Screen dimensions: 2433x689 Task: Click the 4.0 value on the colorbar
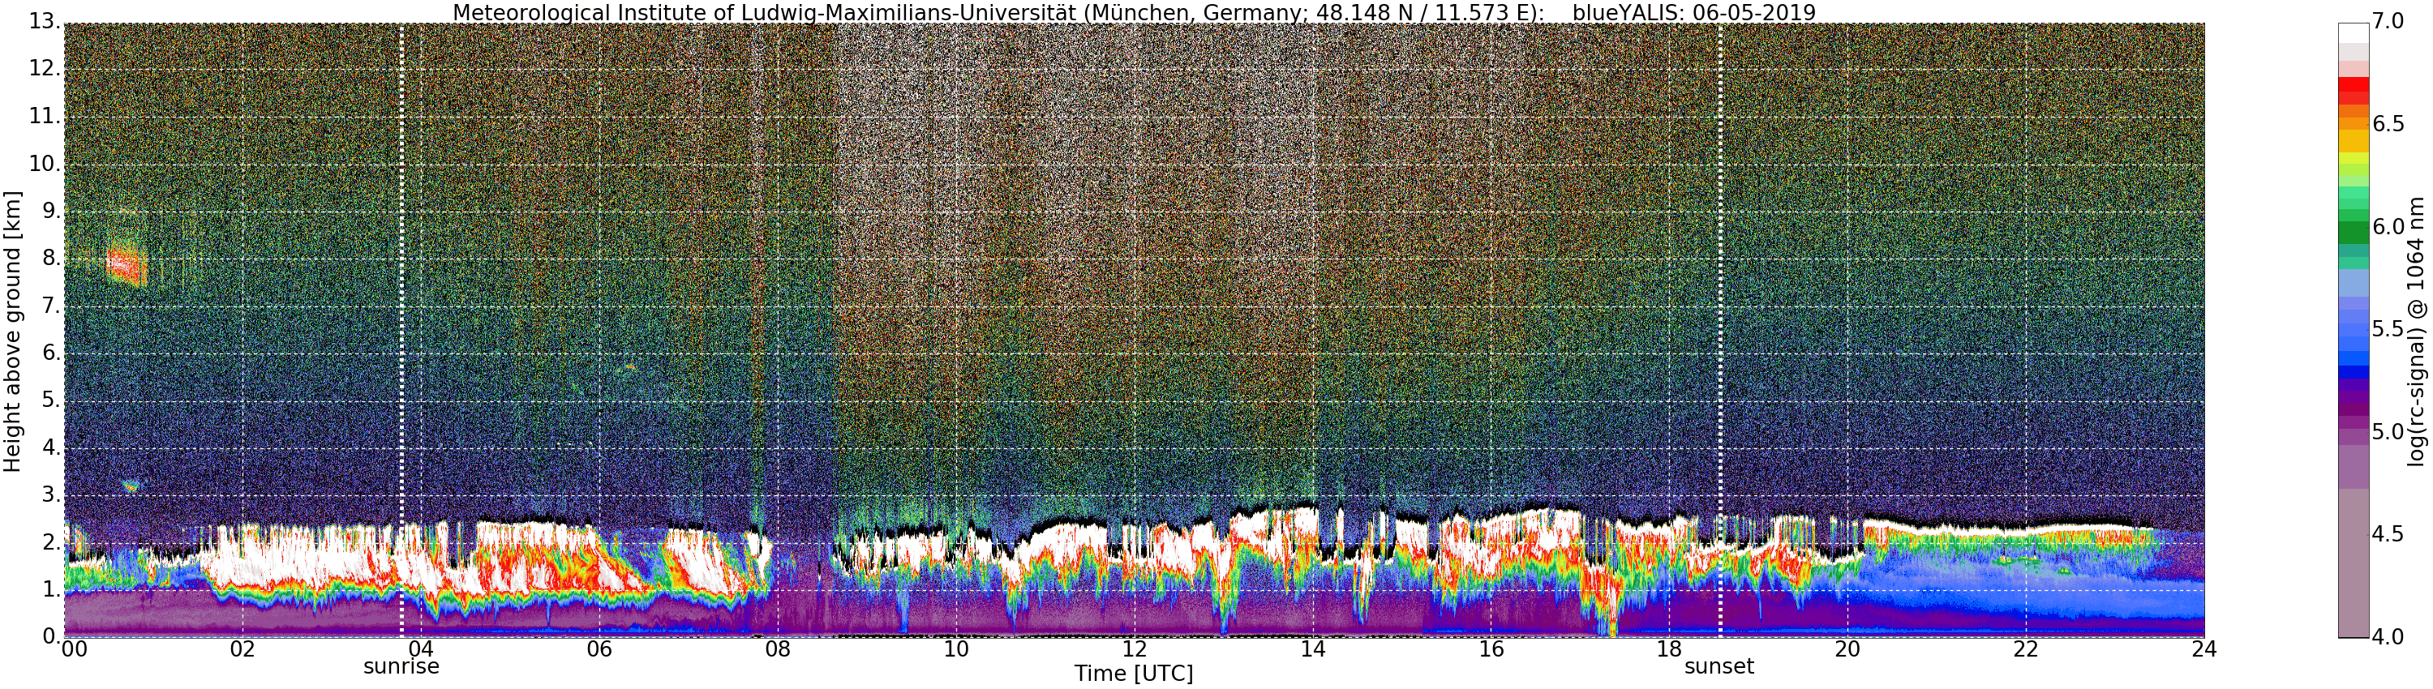click(2388, 637)
